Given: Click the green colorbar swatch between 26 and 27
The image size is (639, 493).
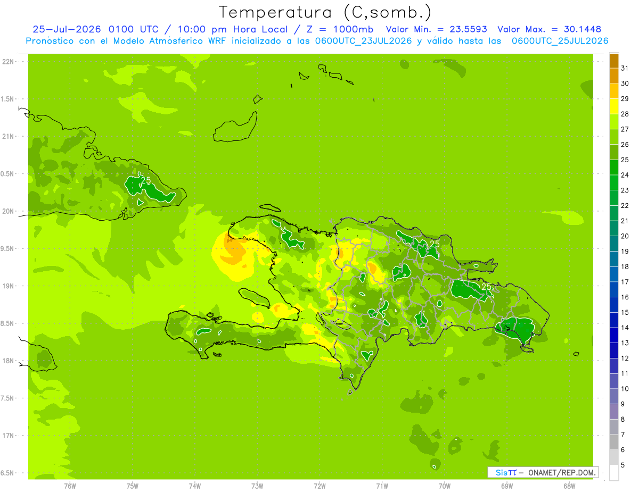Looking at the screenshot, I should click(614, 137).
